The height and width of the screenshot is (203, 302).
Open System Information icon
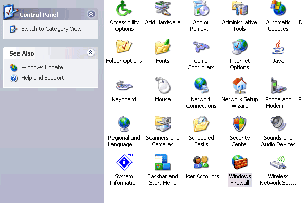click(x=124, y=162)
